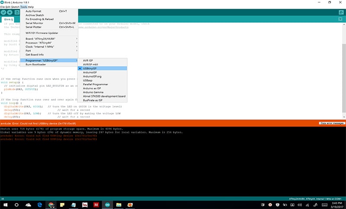Select Atmel STK500 development board
346x209 pixels.
103,96
